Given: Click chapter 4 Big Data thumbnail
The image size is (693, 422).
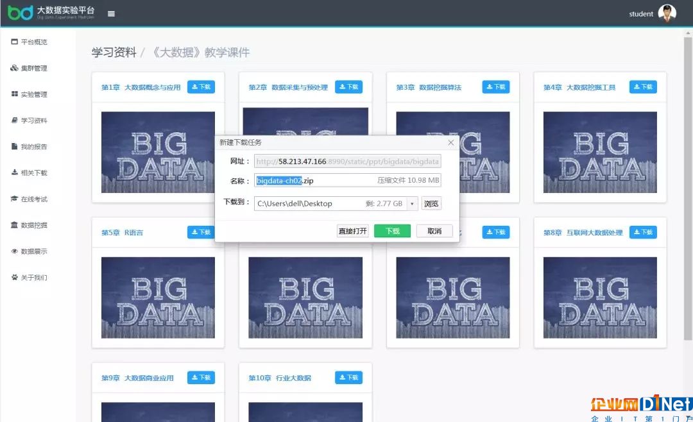Looking at the screenshot, I should 600,152.
